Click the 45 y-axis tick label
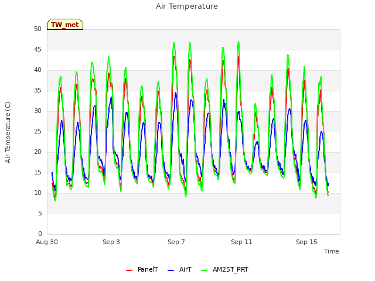This screenshot has width=375, height=281. (37, 50)
